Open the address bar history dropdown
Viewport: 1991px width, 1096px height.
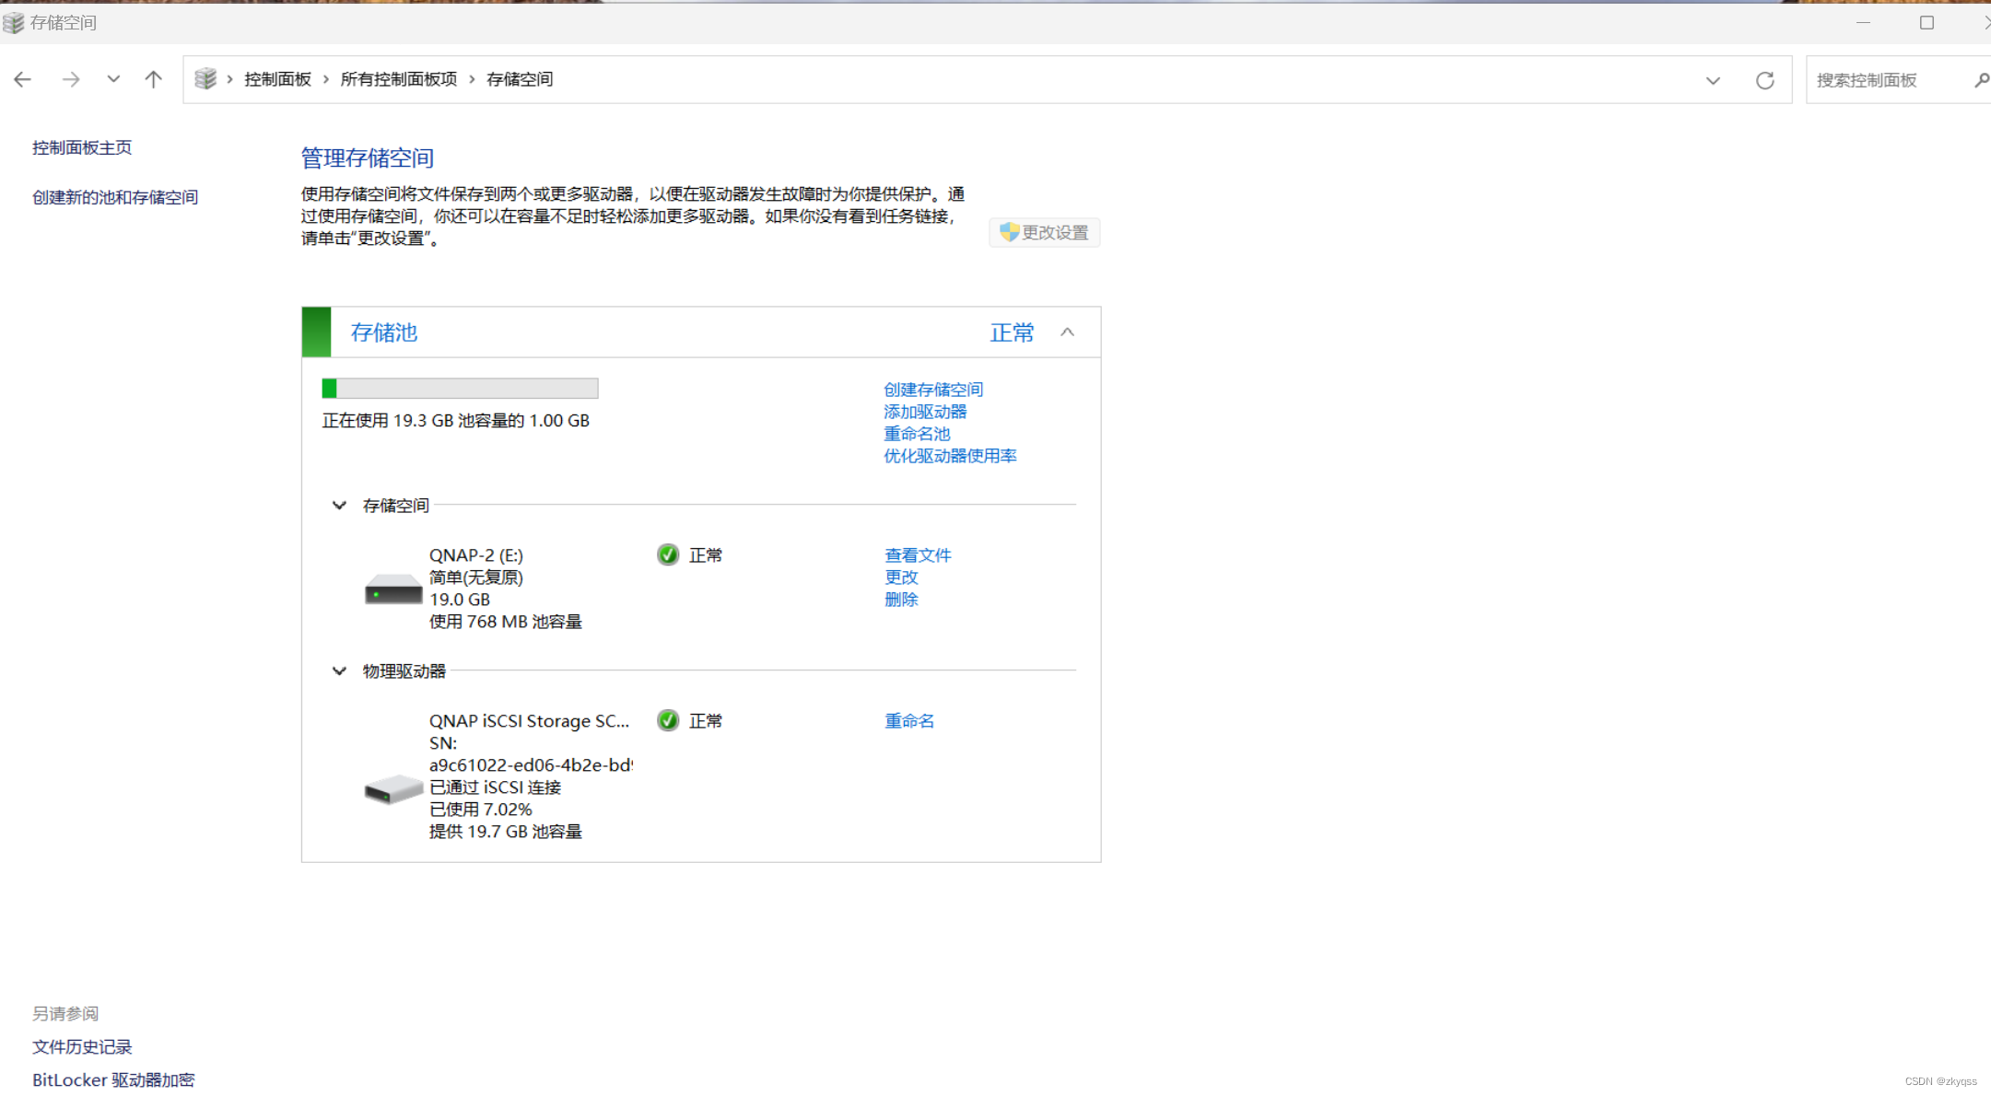[x=1713, y=80]
